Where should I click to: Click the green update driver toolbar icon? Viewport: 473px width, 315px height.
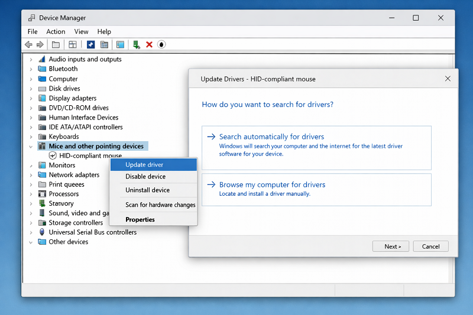click(x=137, y=44)
